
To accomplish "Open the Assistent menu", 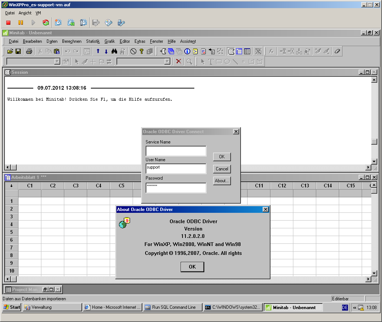I will coord(188,41).
